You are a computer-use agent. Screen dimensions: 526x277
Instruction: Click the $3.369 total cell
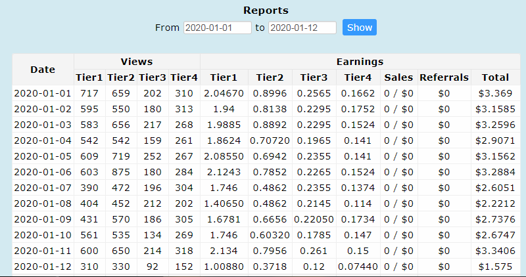tap(496, 93)
